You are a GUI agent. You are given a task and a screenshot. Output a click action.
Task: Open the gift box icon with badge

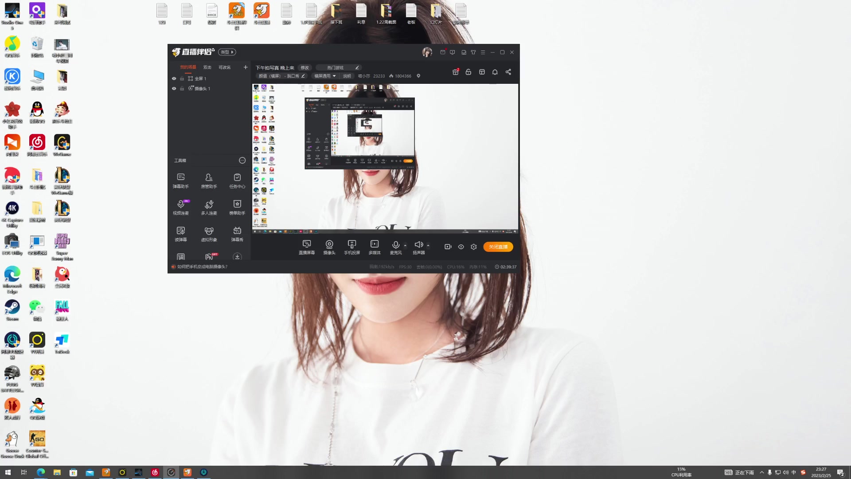point(455,72)
